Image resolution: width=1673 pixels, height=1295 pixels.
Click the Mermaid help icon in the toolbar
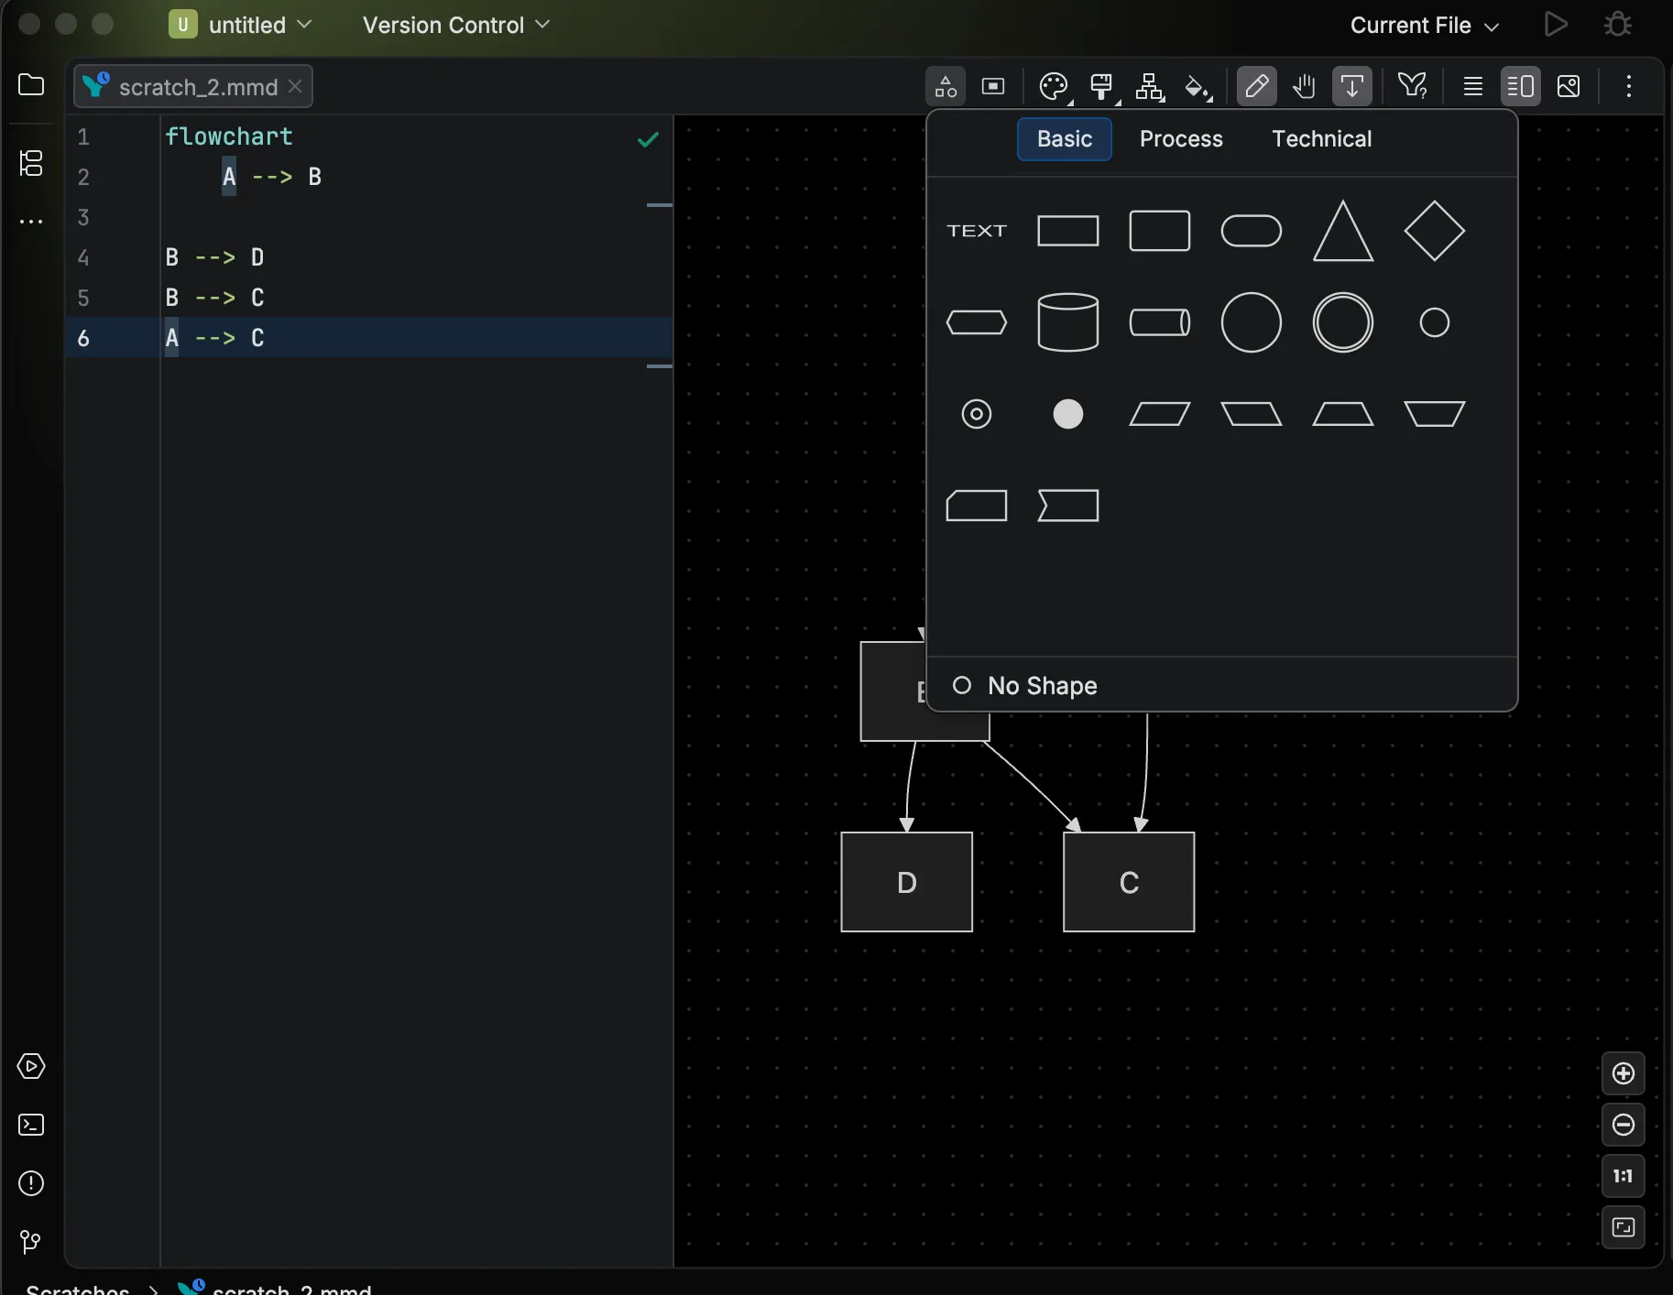[x=1413, y=86]
